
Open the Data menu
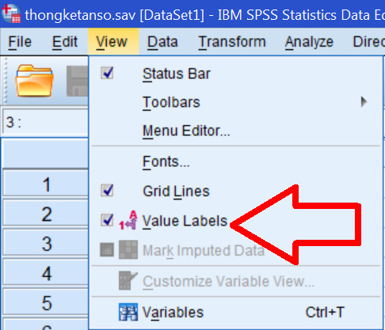(x=162, y=42)
